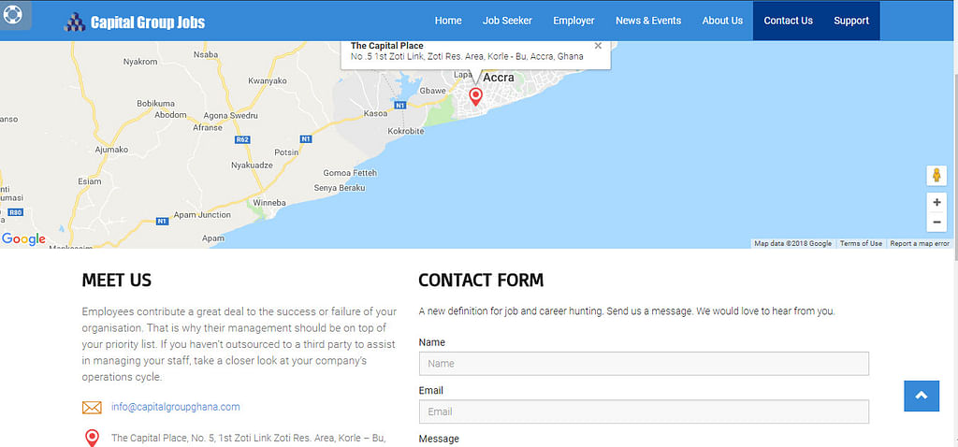Screen dimensions: 958x447
Task: Click the Capital Group Jobs logo
Action: pos(135,22)
